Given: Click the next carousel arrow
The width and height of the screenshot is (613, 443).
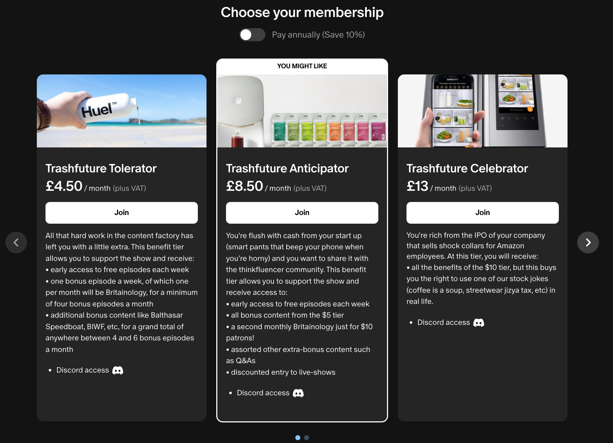Looking at the screenshot, I should (x=588, y=242).
